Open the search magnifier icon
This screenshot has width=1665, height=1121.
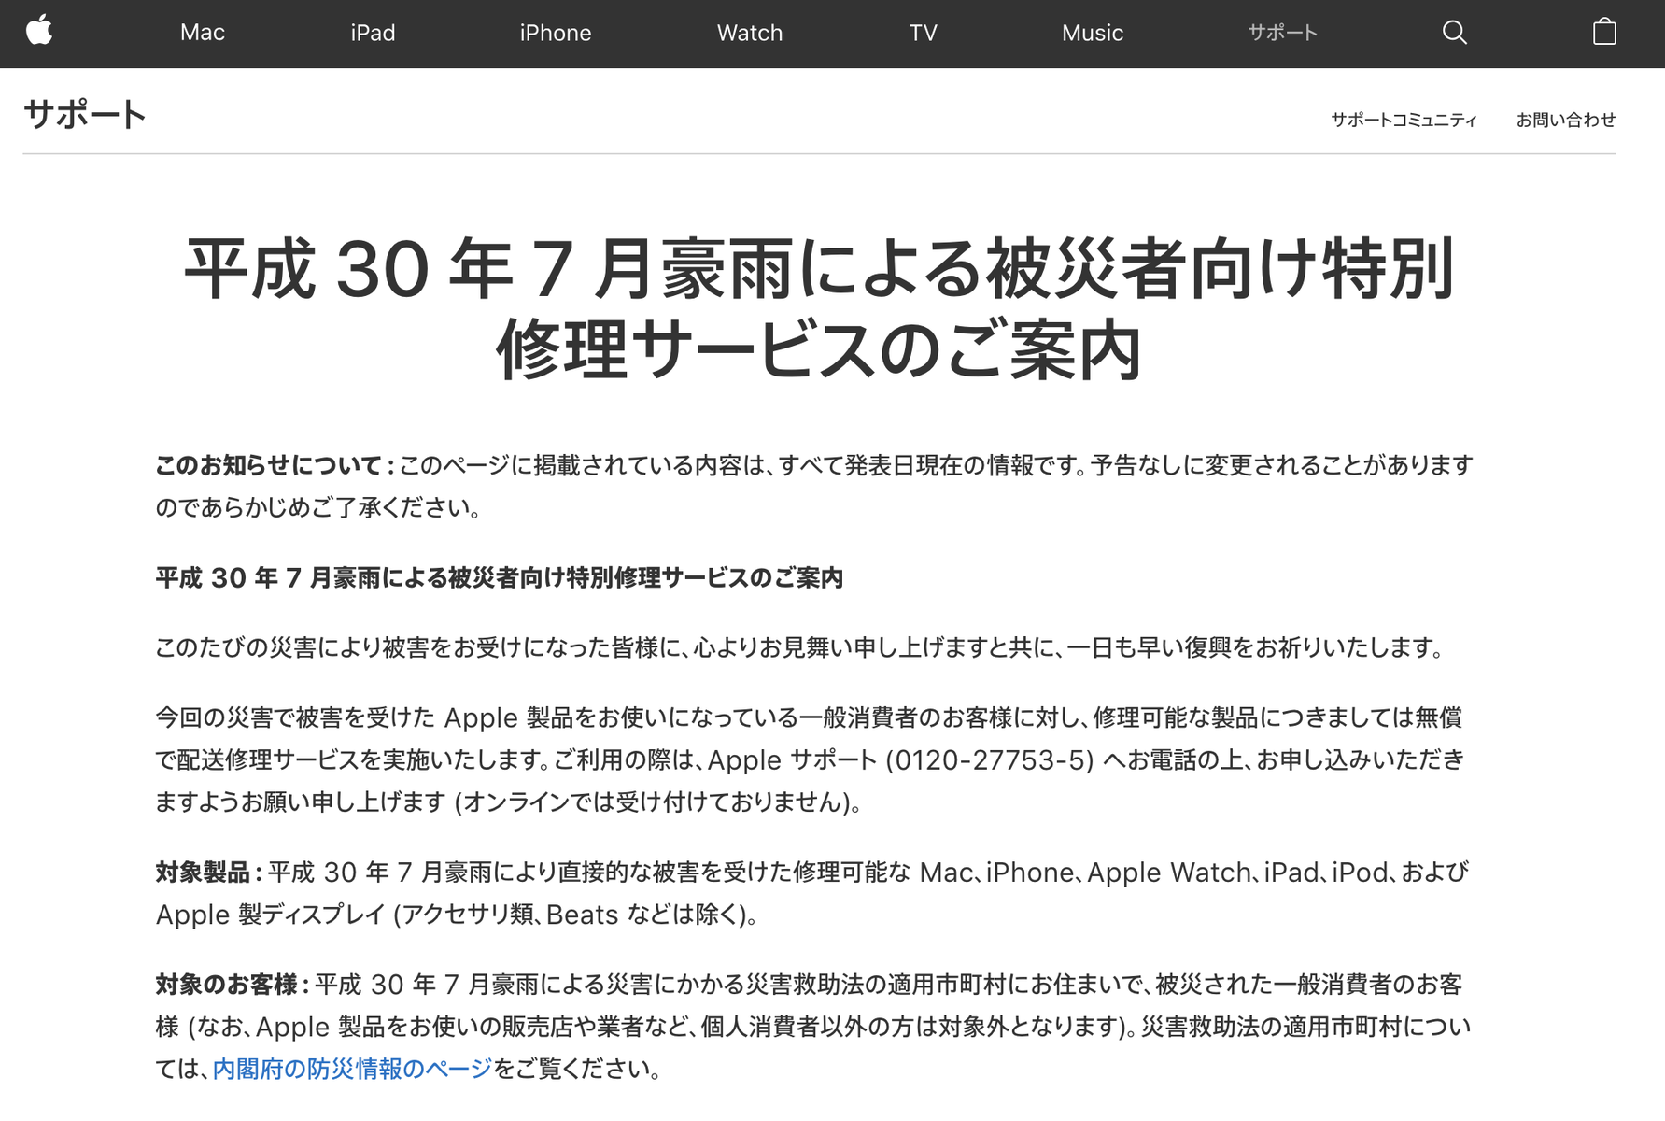pos(1454,33)
